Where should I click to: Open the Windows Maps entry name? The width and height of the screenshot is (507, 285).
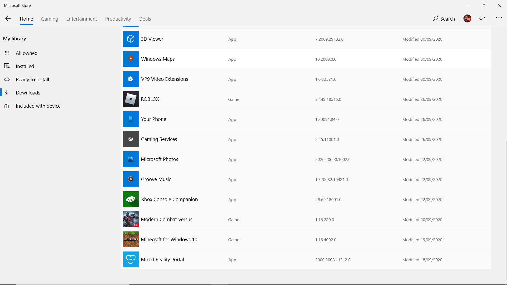tap(158, 59)
